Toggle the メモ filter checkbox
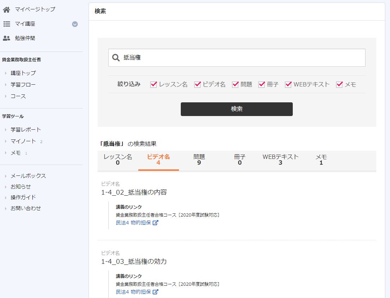This screenshot has width=390, height=298. [339, 85]
